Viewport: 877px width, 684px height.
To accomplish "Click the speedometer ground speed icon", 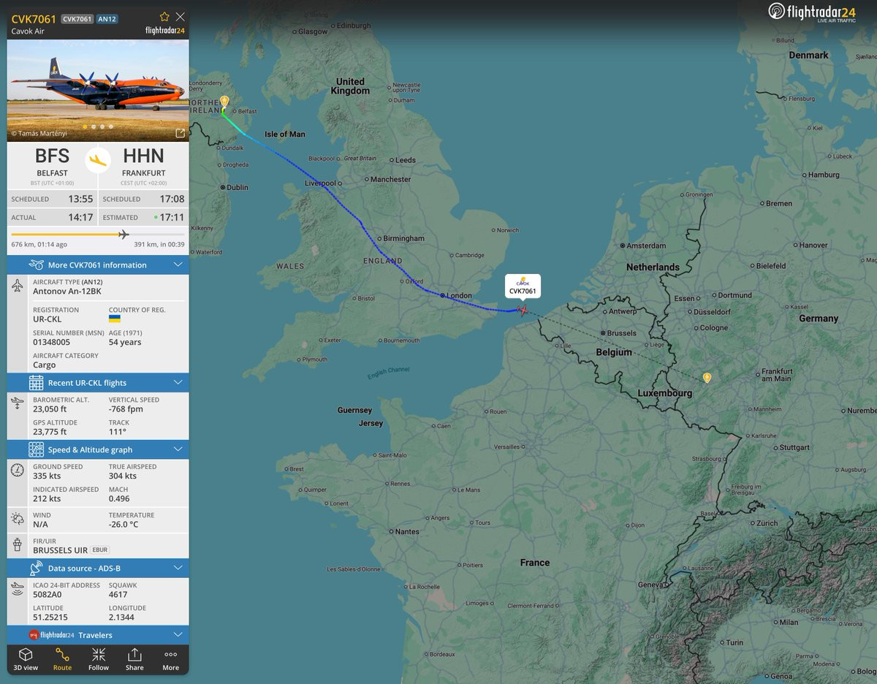I will 18,471.
